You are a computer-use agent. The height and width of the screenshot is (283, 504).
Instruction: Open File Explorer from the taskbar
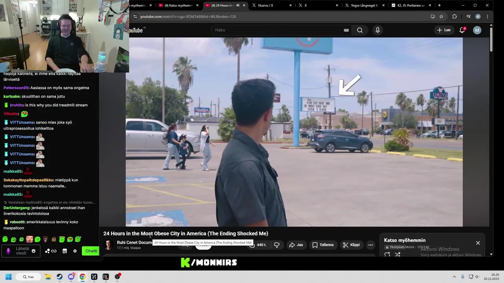[x=48, y=277]
